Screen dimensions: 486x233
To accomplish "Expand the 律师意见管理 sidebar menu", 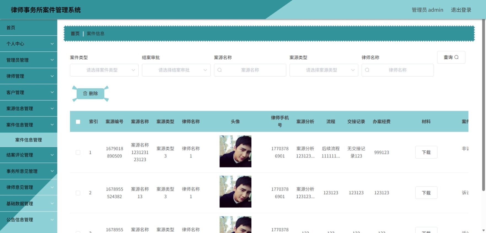I will click(29, 187).
